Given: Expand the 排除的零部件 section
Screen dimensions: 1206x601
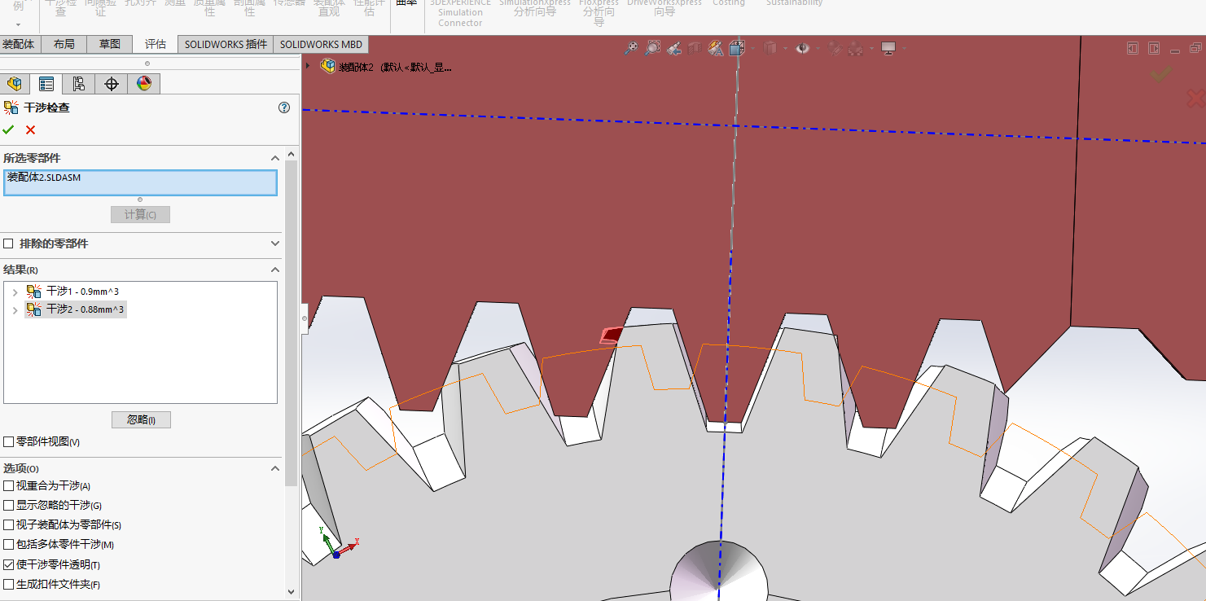Looking at the screenshot, I should coord(275,243).
